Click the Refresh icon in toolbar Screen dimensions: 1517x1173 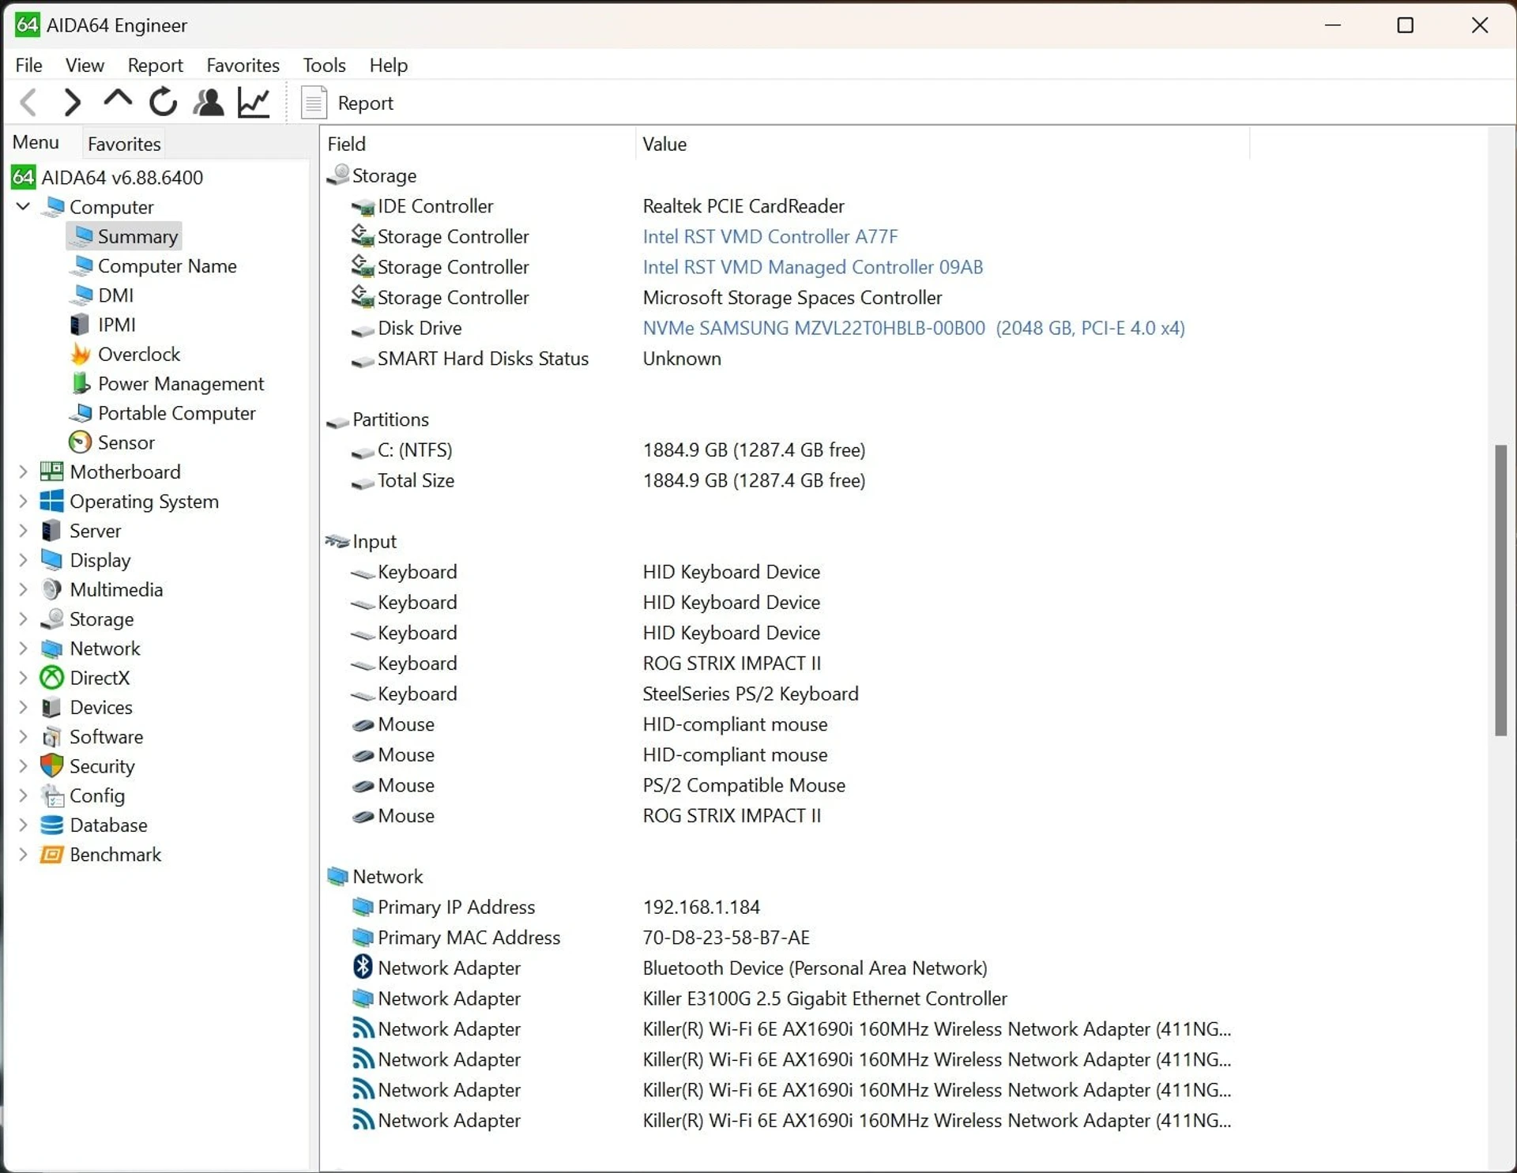coord(163,102)
